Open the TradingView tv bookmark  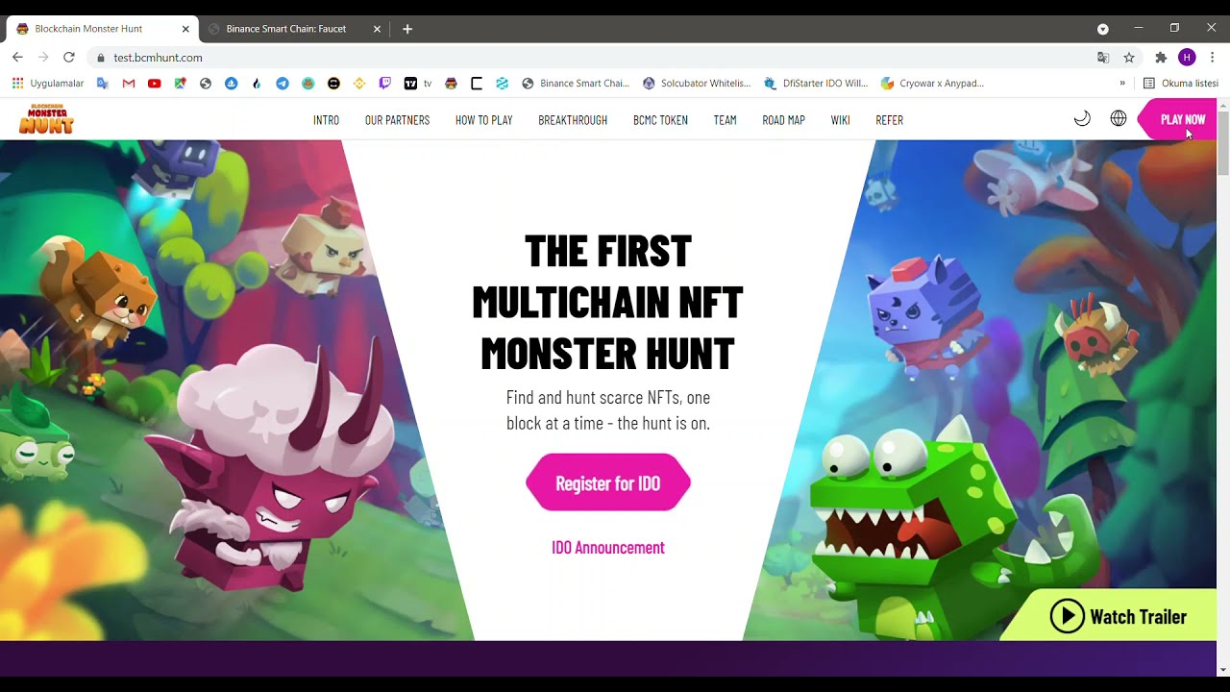coord(418,84)
